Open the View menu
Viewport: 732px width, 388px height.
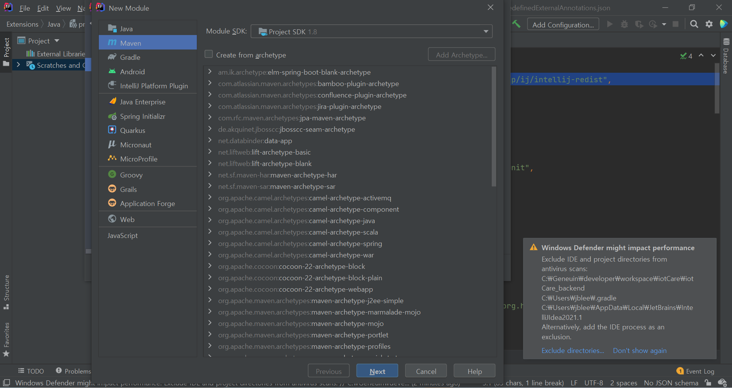coord(63,8)
